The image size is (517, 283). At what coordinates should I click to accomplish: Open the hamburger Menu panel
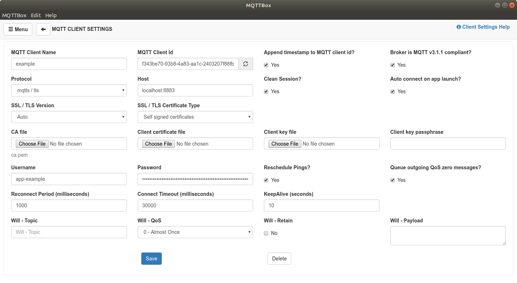(x=18, y=29)
